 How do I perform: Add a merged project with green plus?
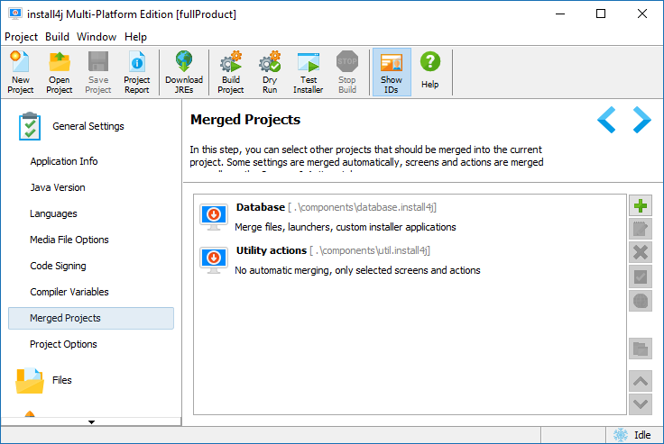[641, 206]
